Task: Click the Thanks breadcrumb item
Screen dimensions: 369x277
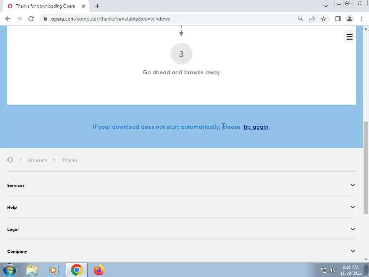Action: pyautogui.click(x=70, y=160)
